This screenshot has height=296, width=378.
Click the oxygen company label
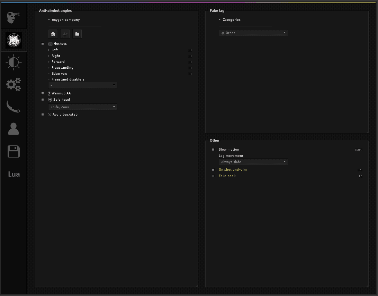click(x=66, y=20)
